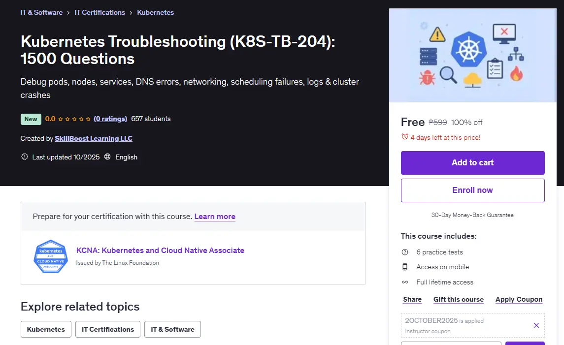564x345 pixels.
Task: Select the IT Certifications topic chip
Action: (108, 329)
